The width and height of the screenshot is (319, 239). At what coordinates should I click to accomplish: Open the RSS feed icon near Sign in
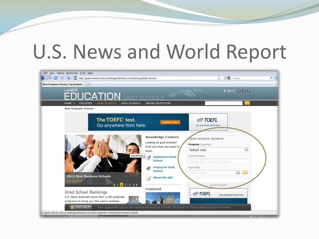pyautogui.click(x=239, y=91)
